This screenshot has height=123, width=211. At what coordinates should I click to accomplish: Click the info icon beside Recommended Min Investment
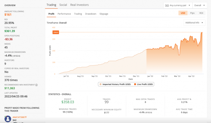(x=36, y=85)
